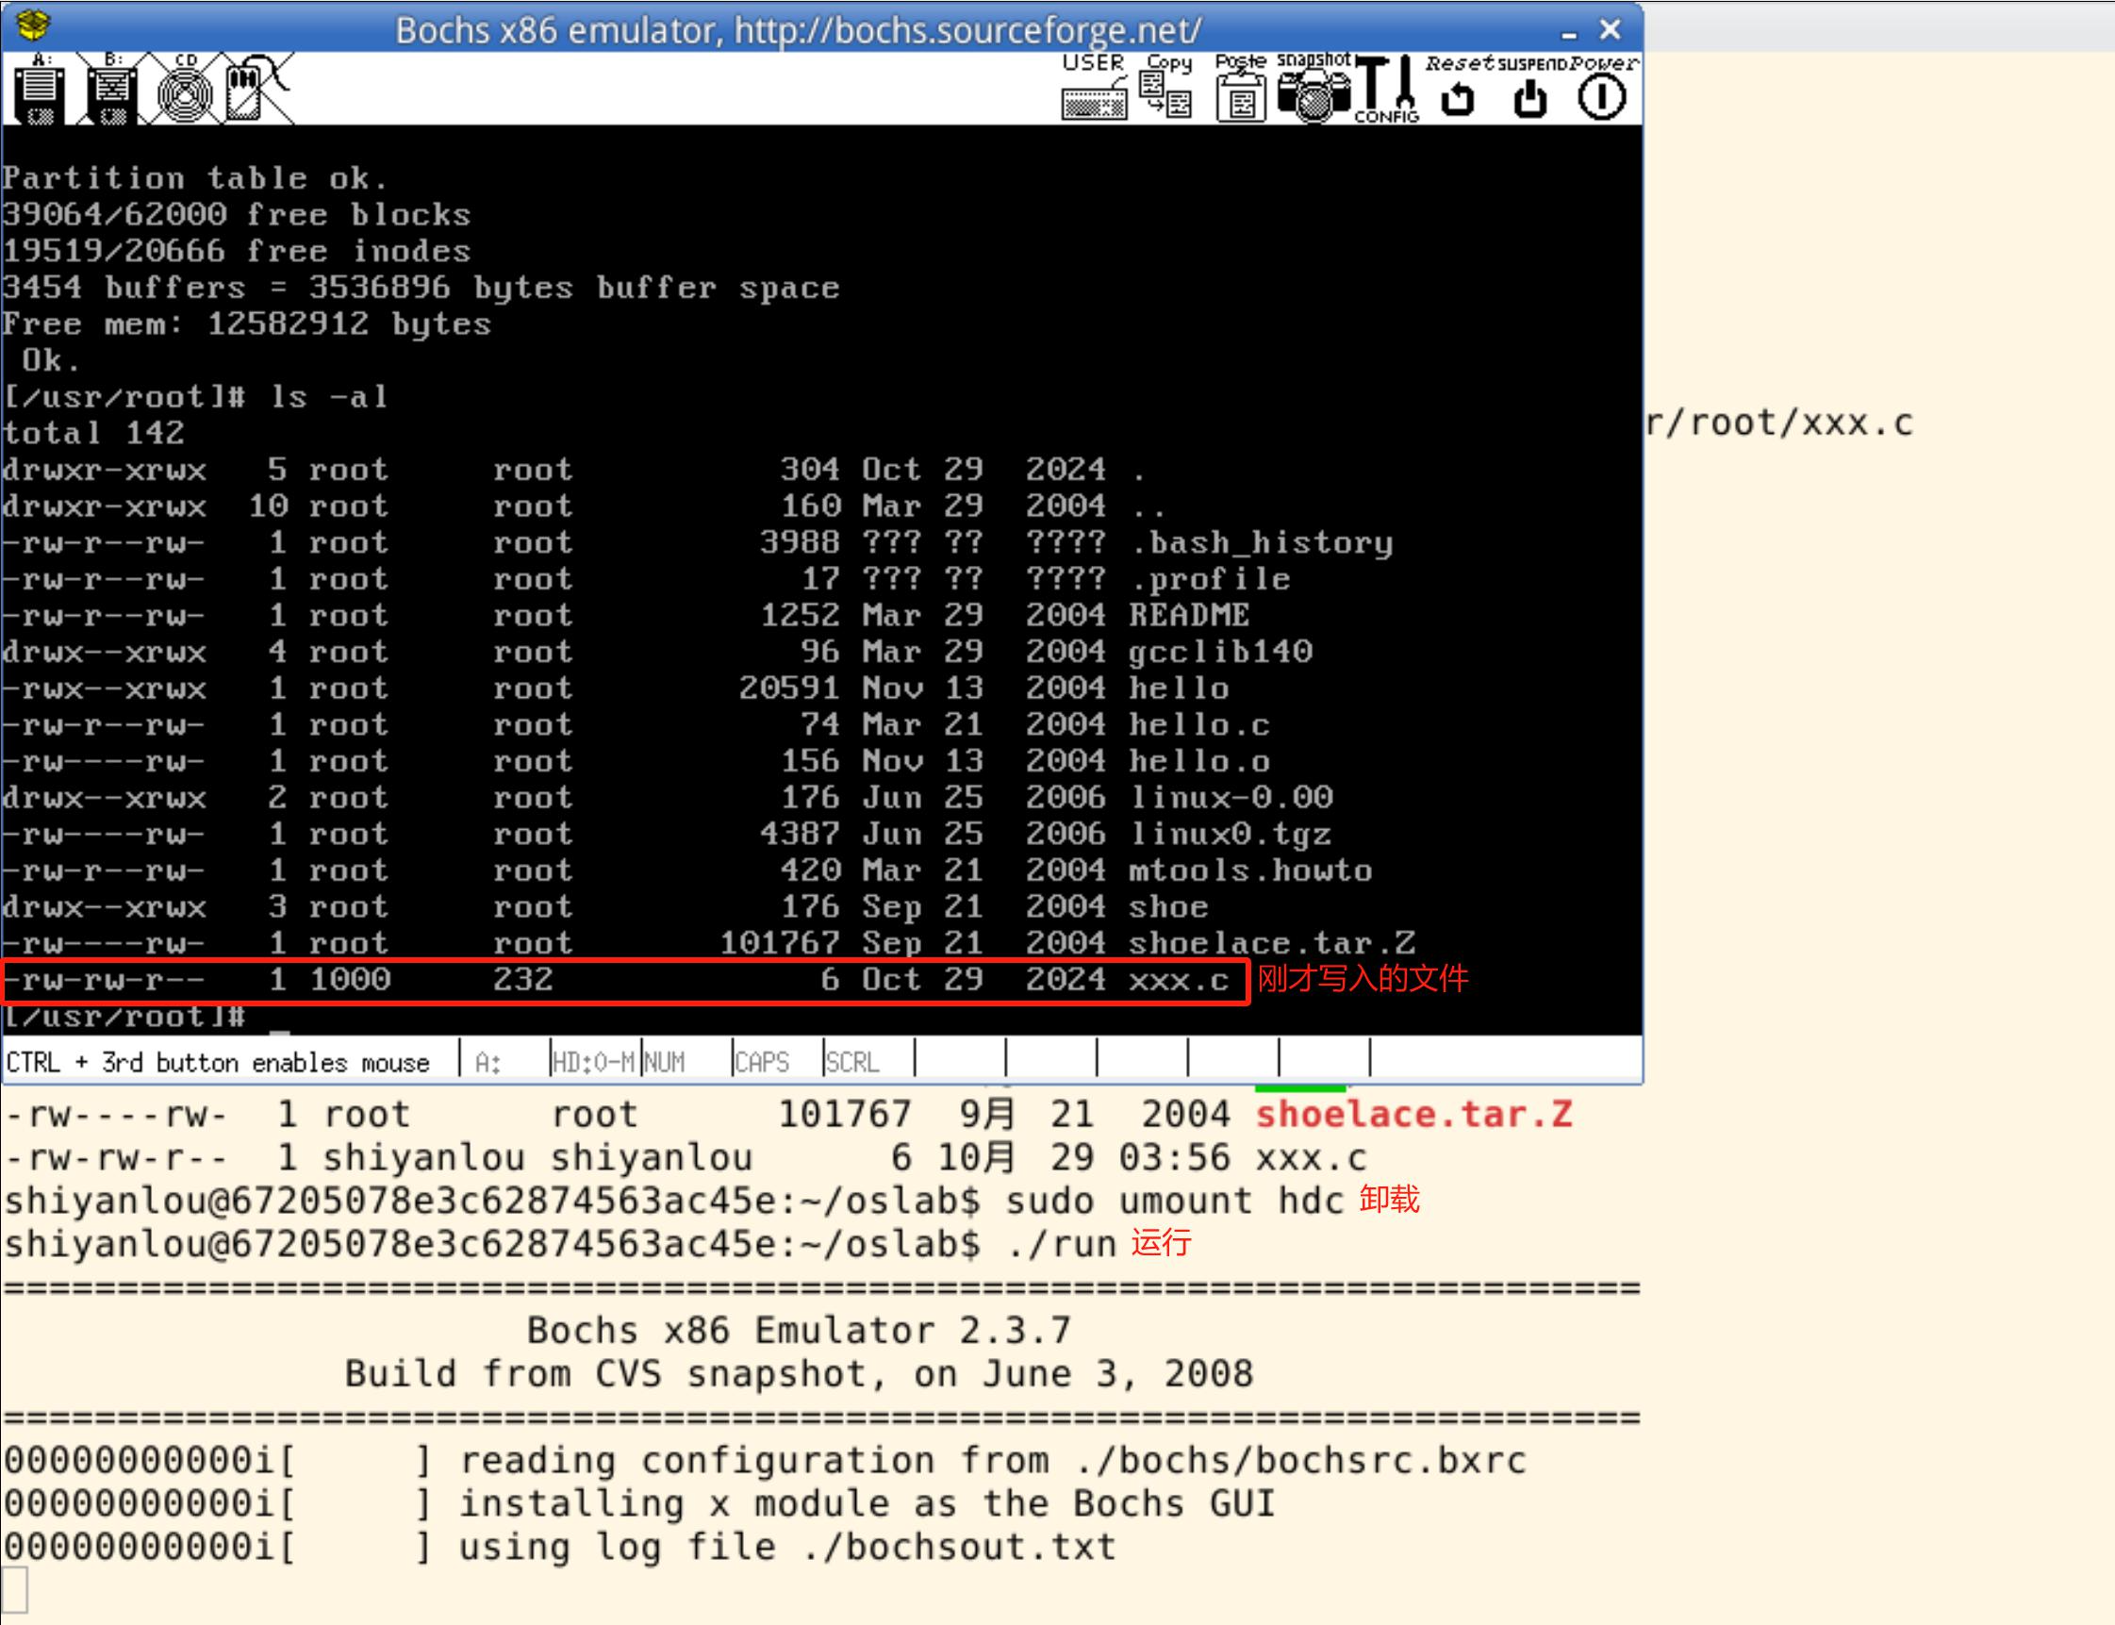Click the Reset icon in Bochs
2115x1625 pixels.
click(x=1459, y=89)
